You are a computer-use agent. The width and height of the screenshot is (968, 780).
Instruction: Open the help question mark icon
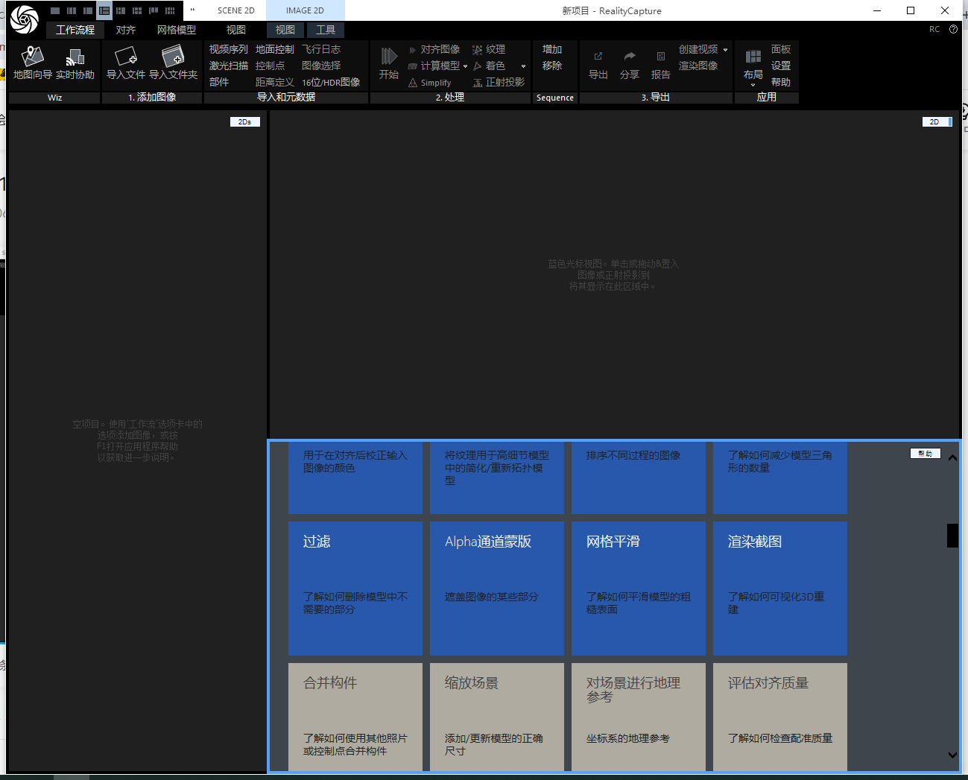[953, 30]
